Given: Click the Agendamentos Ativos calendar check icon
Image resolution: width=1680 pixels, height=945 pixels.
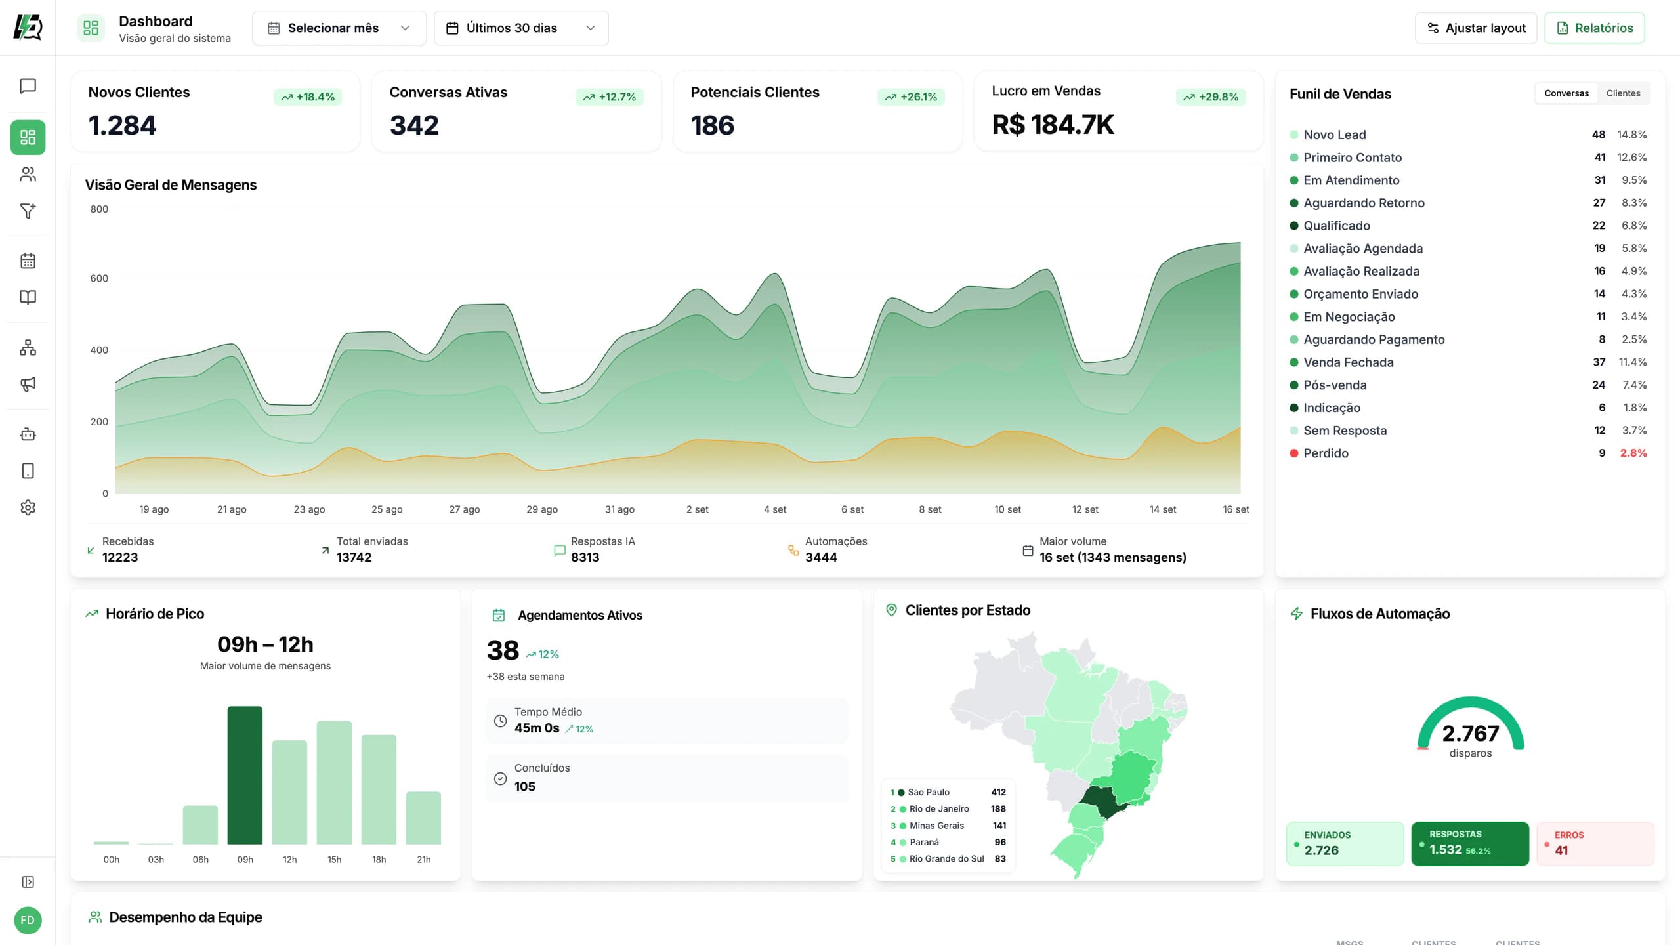Looking at the screenshot, I should point(499,615).
